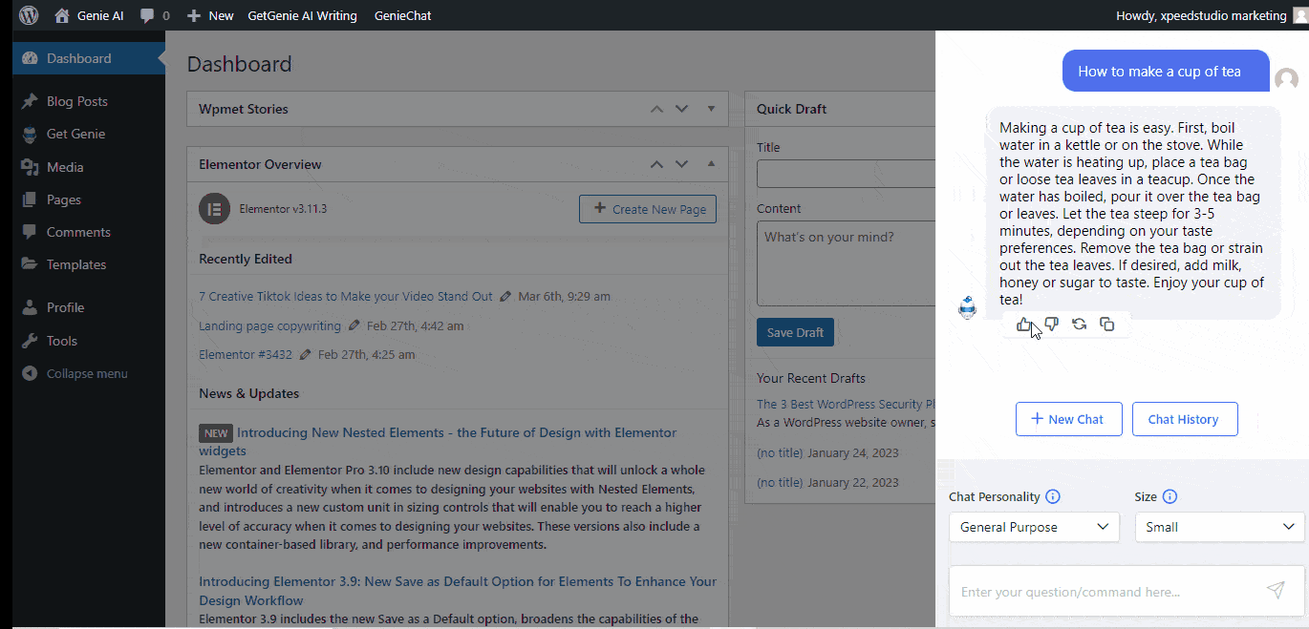Click the Profile user icon
This screenshot has width=1309, height=629.
click(x=30, y=307)
